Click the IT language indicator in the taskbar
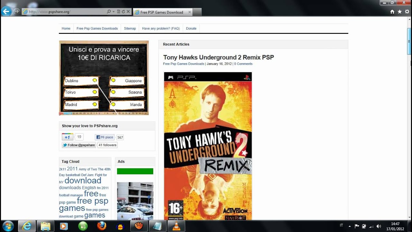The width and height of the screenshot is (412, 232). pos(341,226)
